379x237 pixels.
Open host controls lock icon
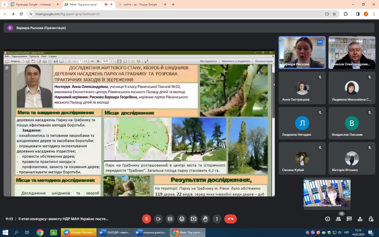click(371, 219)
